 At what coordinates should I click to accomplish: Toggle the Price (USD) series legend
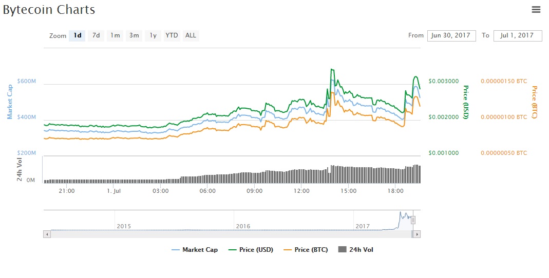pyautogui.click(x=251, y=250)
